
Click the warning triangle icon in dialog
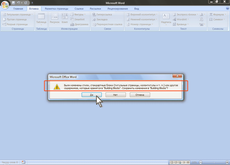(57, 87)
